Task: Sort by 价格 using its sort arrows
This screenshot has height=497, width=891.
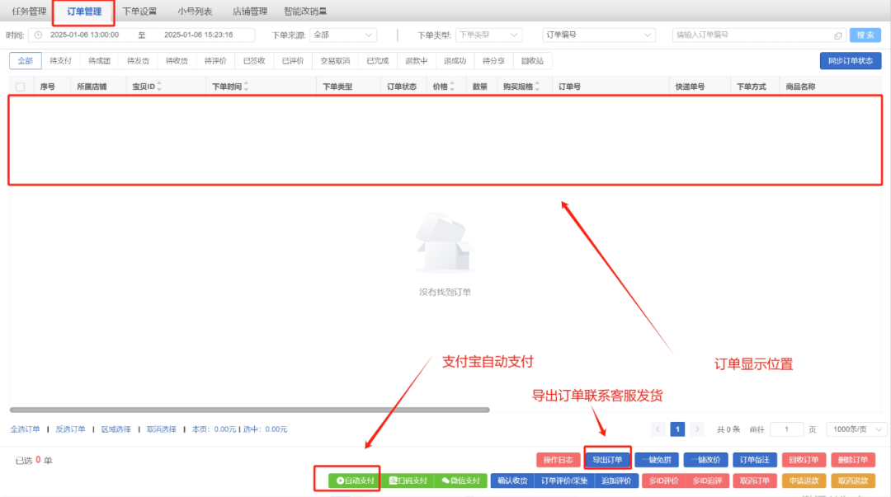Action: coord(450,85)
